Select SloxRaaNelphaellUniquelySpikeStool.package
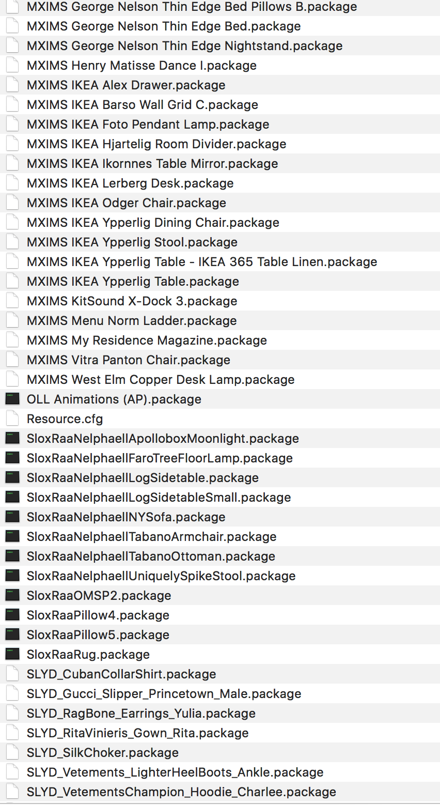440x805 pixels. [220, 576]
